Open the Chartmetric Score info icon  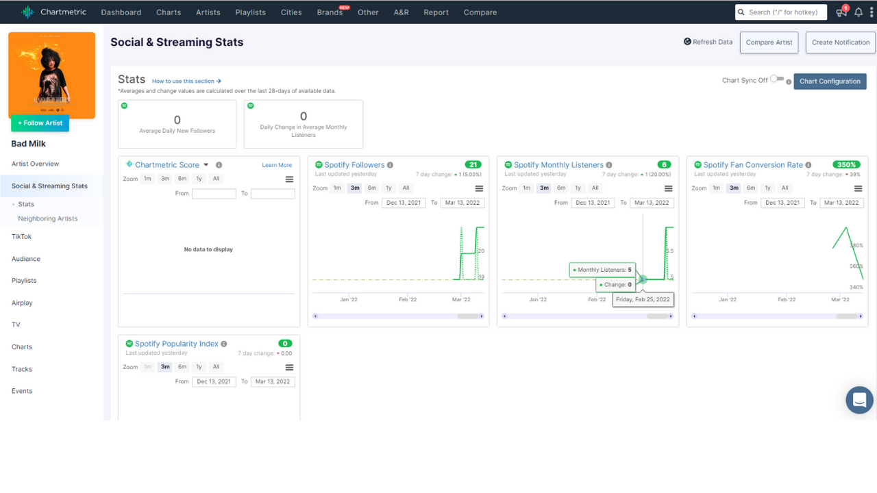(219, 165)
